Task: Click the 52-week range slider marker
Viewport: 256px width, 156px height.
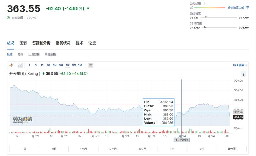Action: [205, 27]
